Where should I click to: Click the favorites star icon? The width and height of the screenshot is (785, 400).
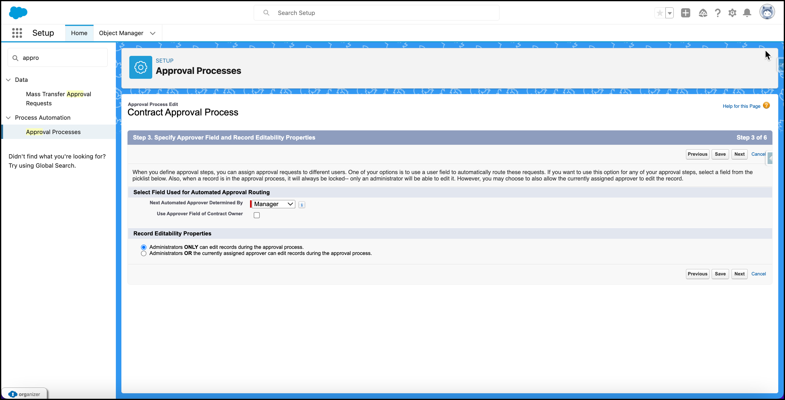660,13
